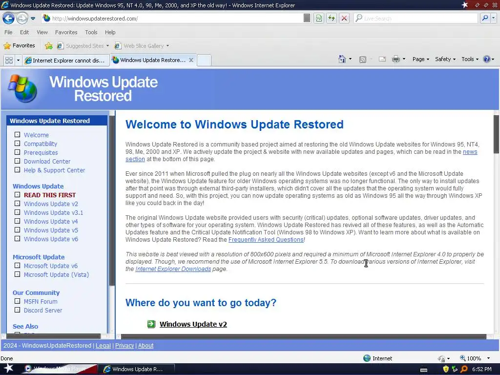Open the File menu
Image resolution: width=500 pixels, height=375 pixels.
(8, 32)
